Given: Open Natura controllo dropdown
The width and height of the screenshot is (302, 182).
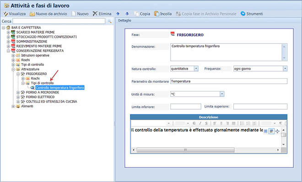Looking at the screenshot, I should 196,69.
